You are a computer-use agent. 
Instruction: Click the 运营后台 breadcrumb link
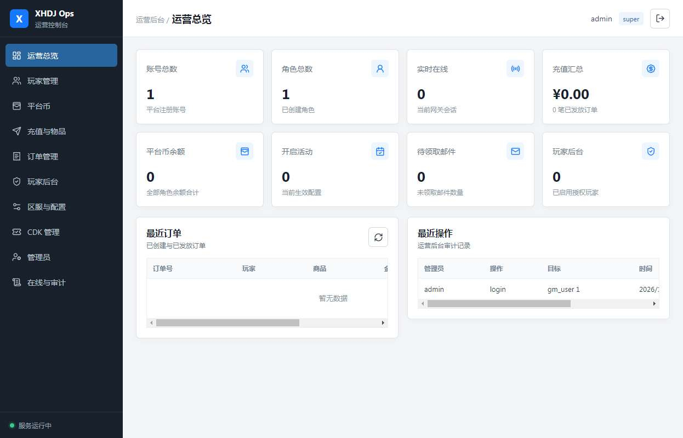pyautogui.click(x=150, y=19)
